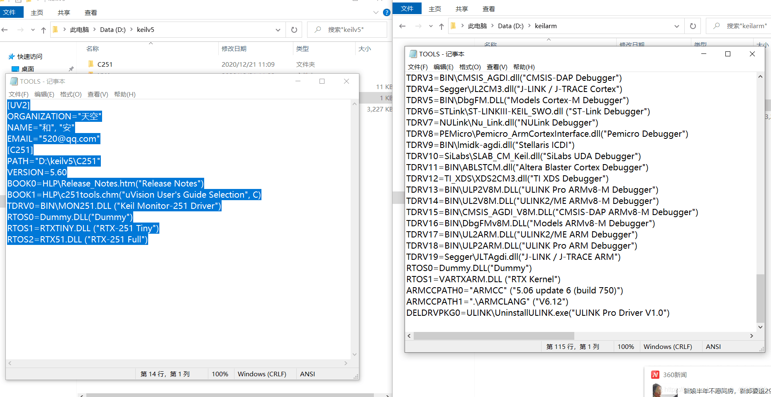Open 共享 tab in keilarm Explorer
This screenshot has width=771, height=397.
[x=462, y=9]
